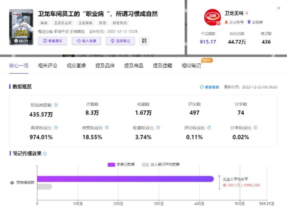This screenshot has width=287, height=211.
Task: Click the 笔记分类 职场干货-职场其他 text
Action: tap(61, 31)
